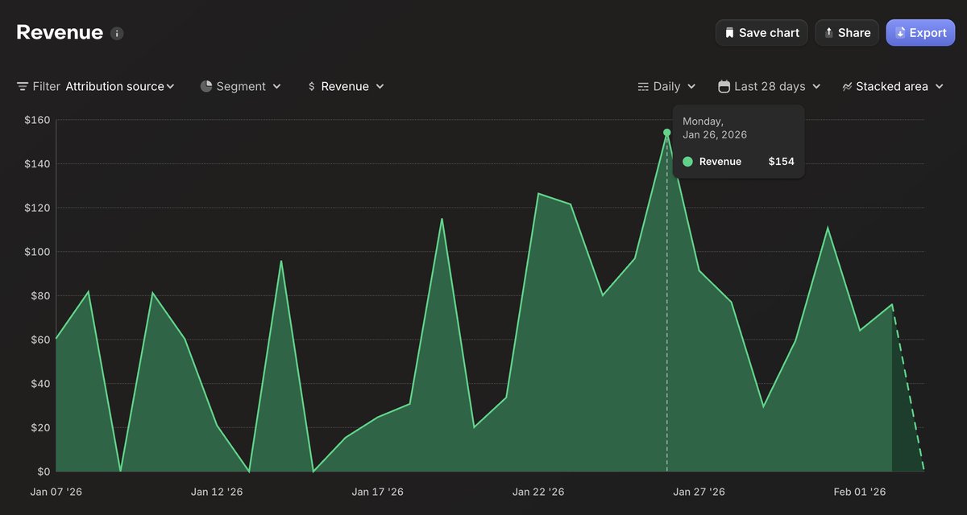Click the Monday, Jan 26, 2026 tooltip date
Viewport: 967px width, 515px height.
click(x=715, y=128)
